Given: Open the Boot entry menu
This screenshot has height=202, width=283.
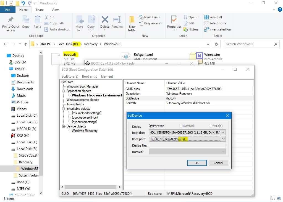Looking at the screenshot, I should [x=90, y=76].
